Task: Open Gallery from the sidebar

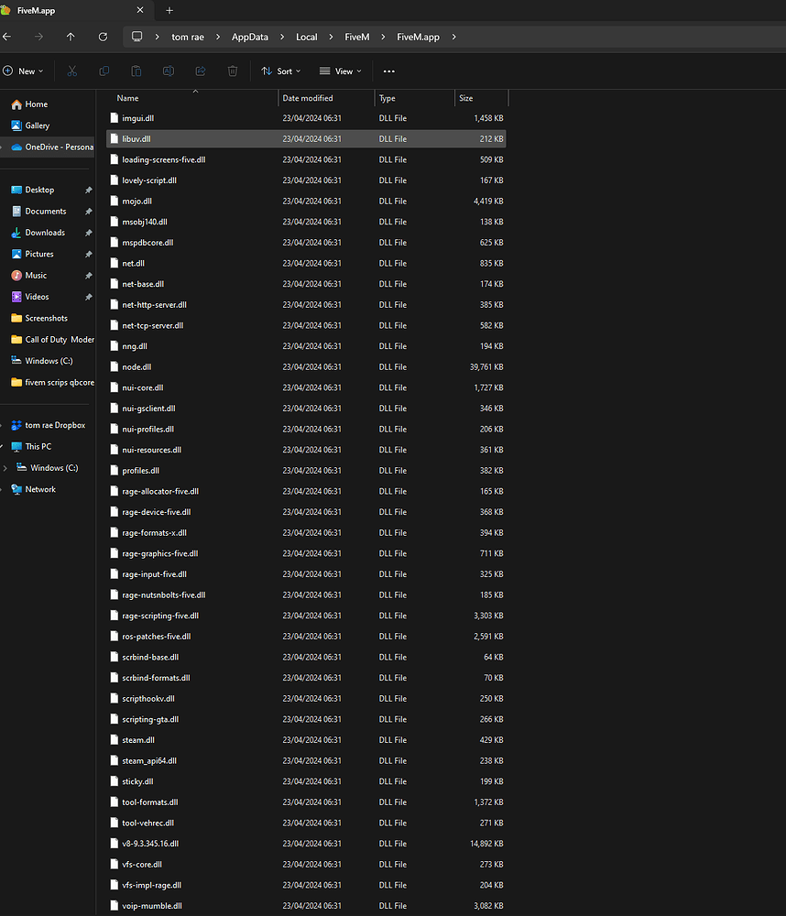Action: pyautogui.click(x=38, y=125)
